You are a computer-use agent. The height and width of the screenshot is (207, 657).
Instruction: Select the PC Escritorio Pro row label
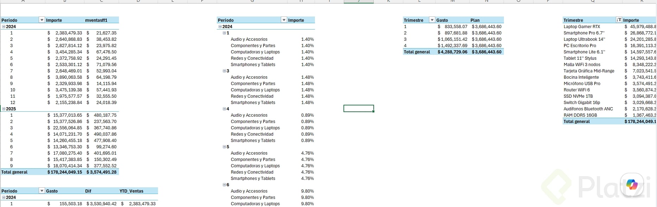pyautogui.click(x=580, y=45)
